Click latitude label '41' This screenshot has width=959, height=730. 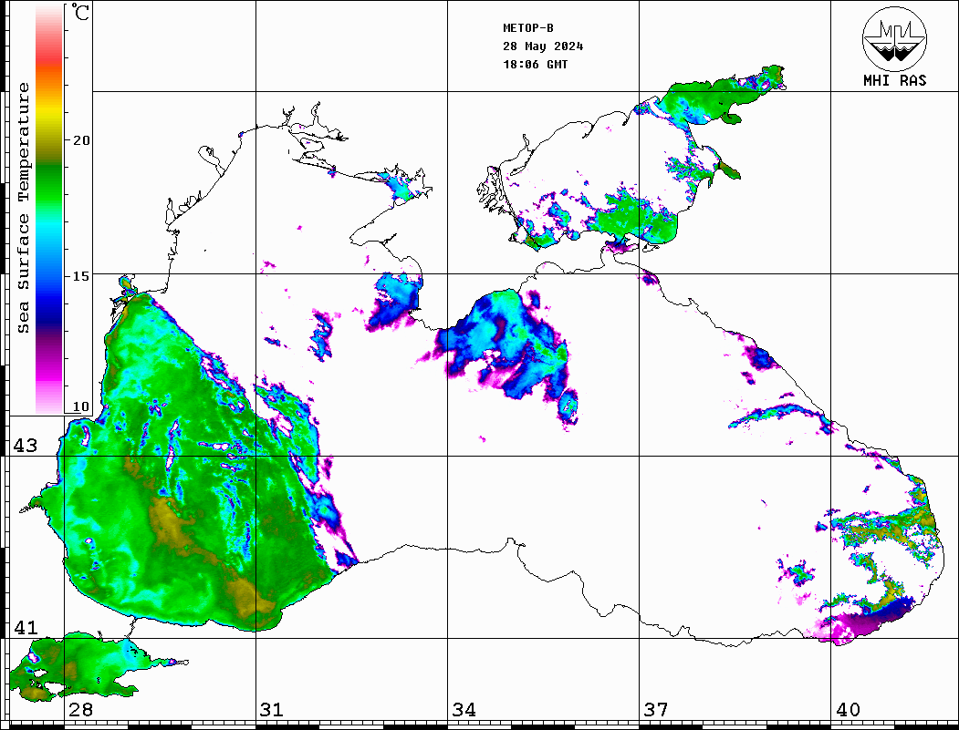click(x=26, y=628)
